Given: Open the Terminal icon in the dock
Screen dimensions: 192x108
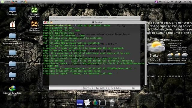Looking at the screenshot, I should (103, 103).
